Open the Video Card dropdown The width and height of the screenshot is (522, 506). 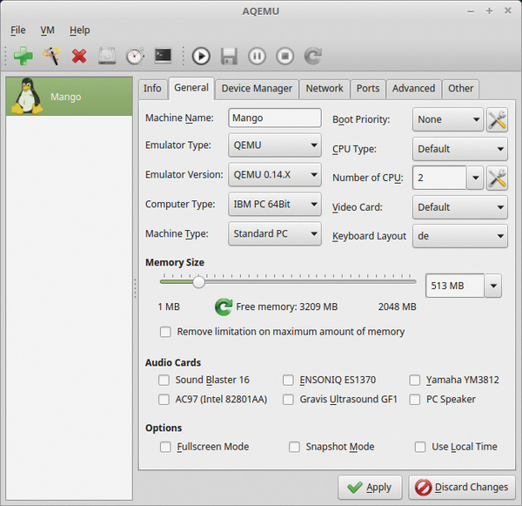pyautogui.click(x=460, y=207)
